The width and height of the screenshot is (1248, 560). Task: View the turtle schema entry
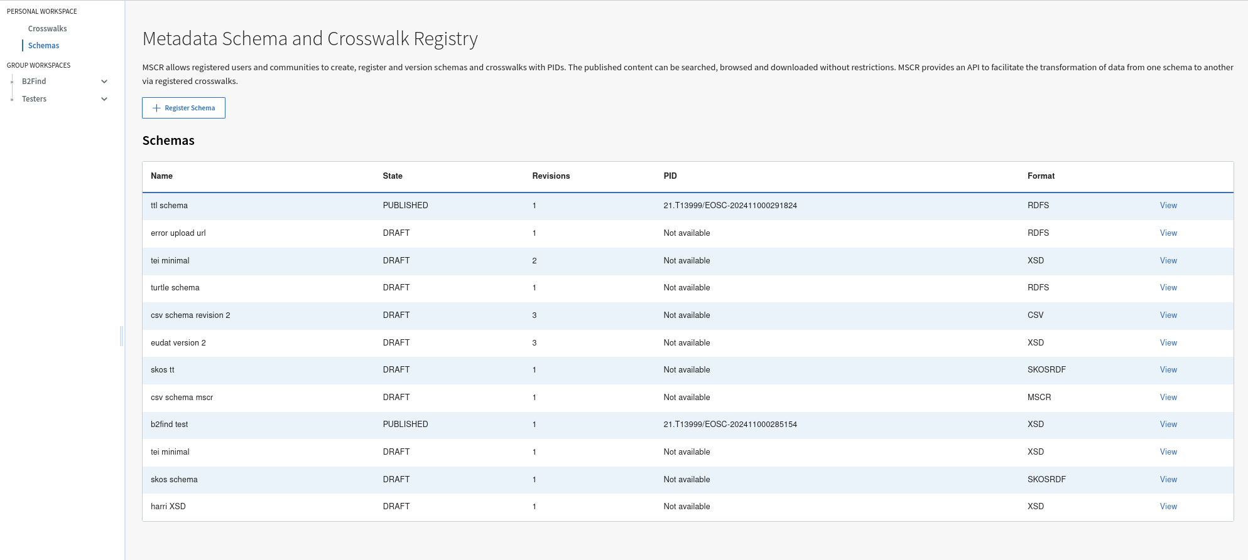(x=1168, y=288)
